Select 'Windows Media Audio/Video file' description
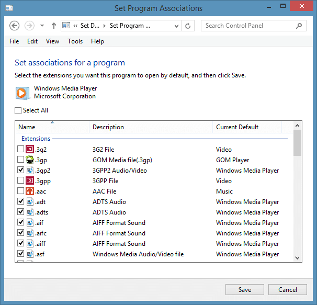Viewport: 317px width, 305px height. pos(138,254)
